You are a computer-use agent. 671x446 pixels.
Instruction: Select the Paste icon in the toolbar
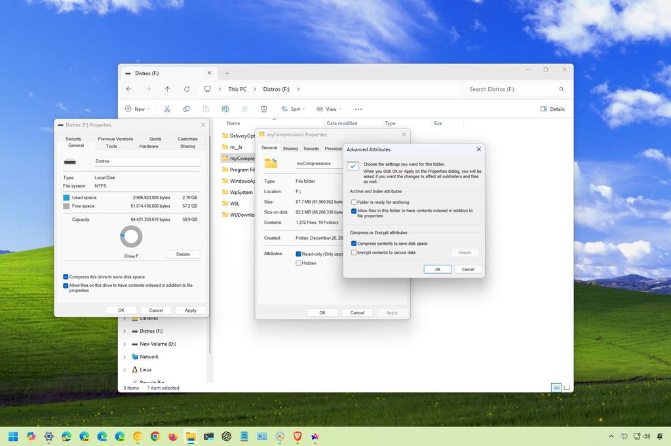click(x=206, y=109)
